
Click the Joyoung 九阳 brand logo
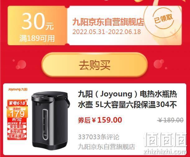tap(18, 89)
